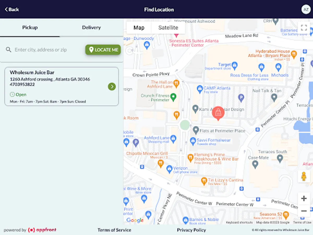Click the LOCATE ME button
Viewport: 313px width, 235px height.
(103, 50)
